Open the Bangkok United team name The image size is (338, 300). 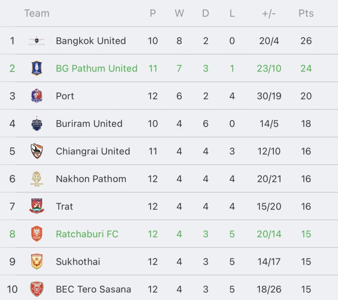91,41
